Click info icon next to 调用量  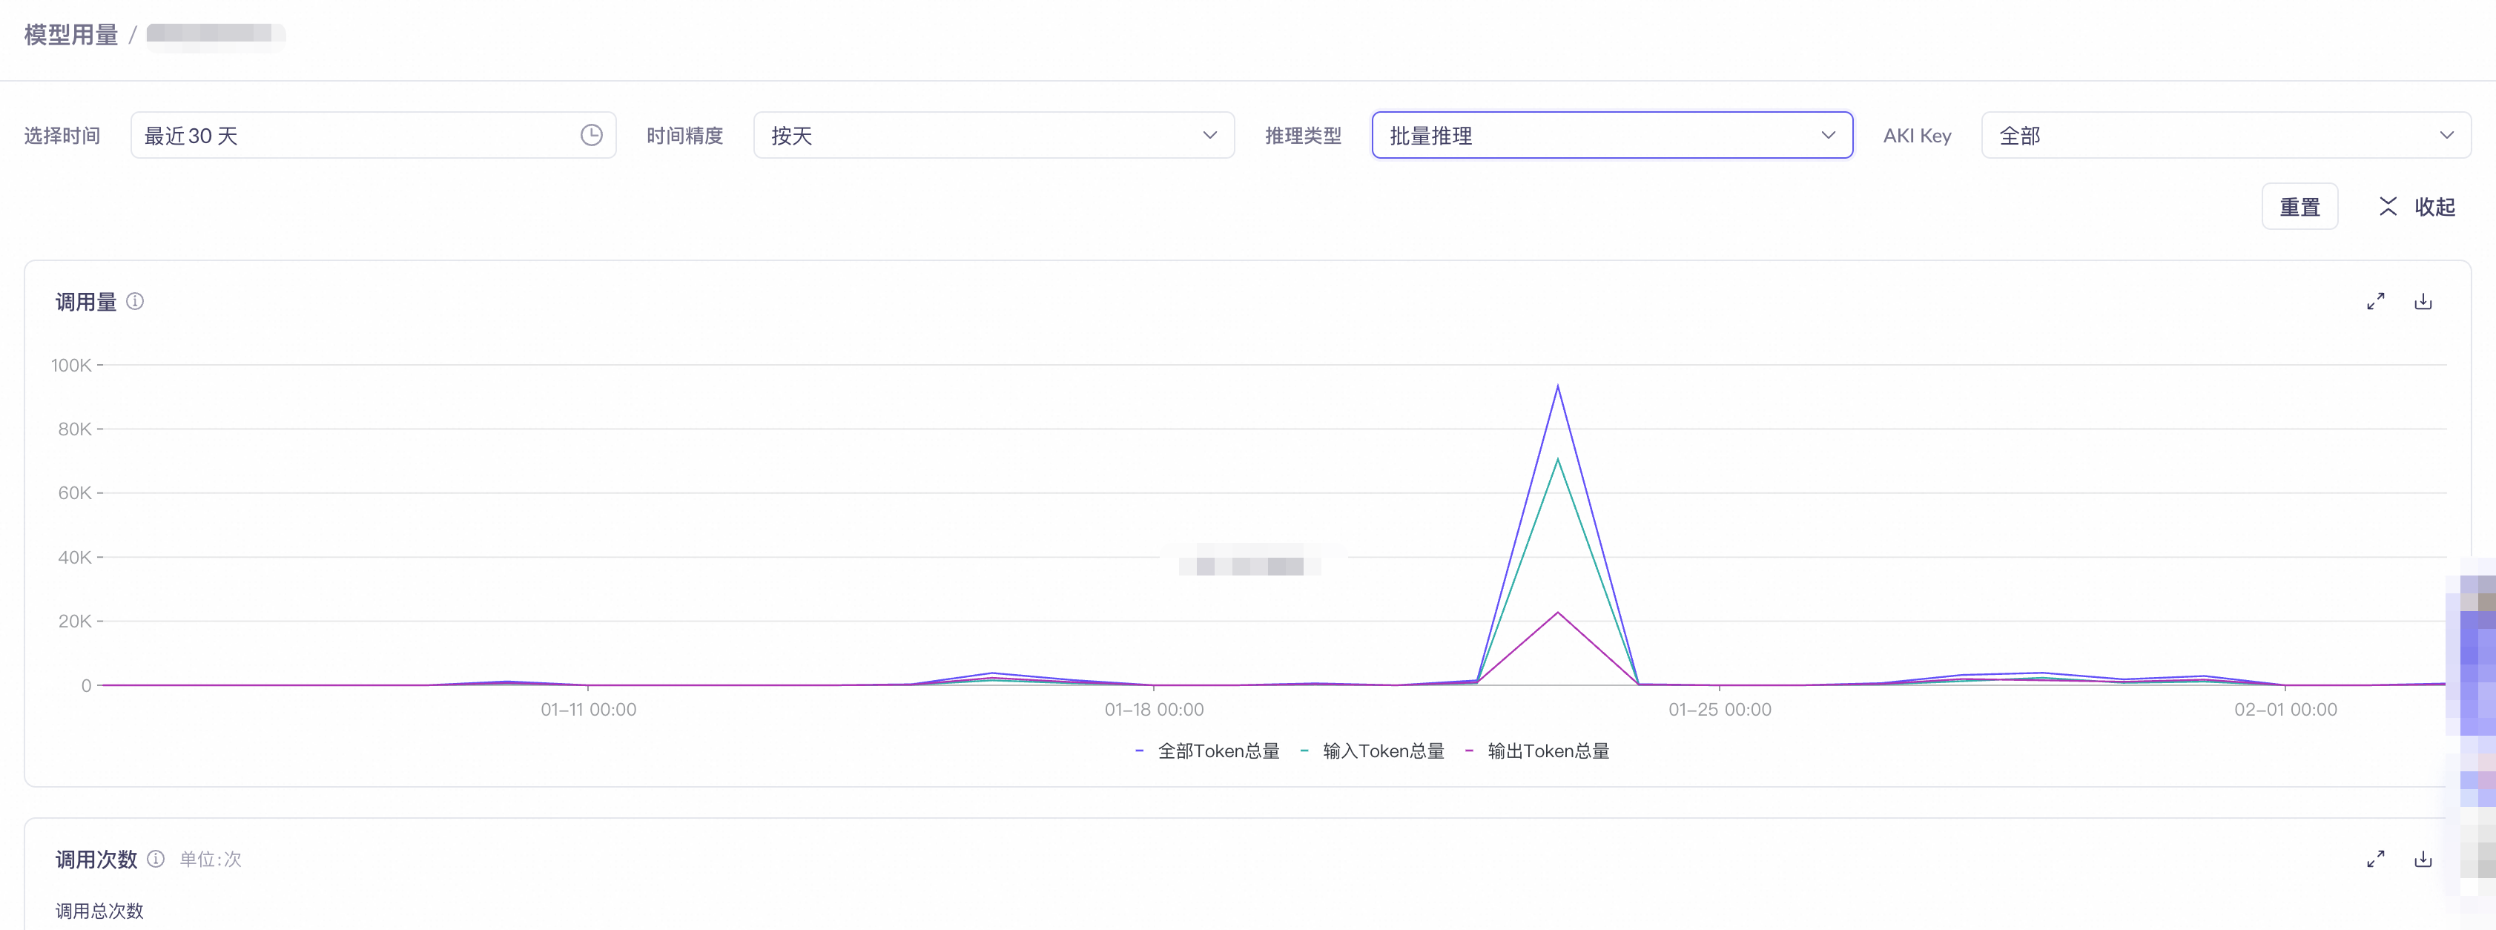coord(136,301)
